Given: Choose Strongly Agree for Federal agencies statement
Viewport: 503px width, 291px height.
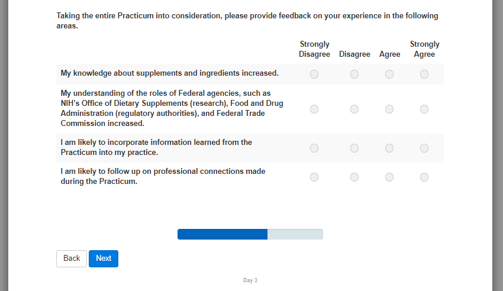Looking at the screenshot, I should [x=424, y=109].
